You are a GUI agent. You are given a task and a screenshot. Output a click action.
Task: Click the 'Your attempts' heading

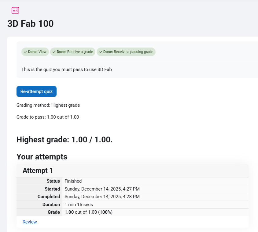(x=42, y=157)
